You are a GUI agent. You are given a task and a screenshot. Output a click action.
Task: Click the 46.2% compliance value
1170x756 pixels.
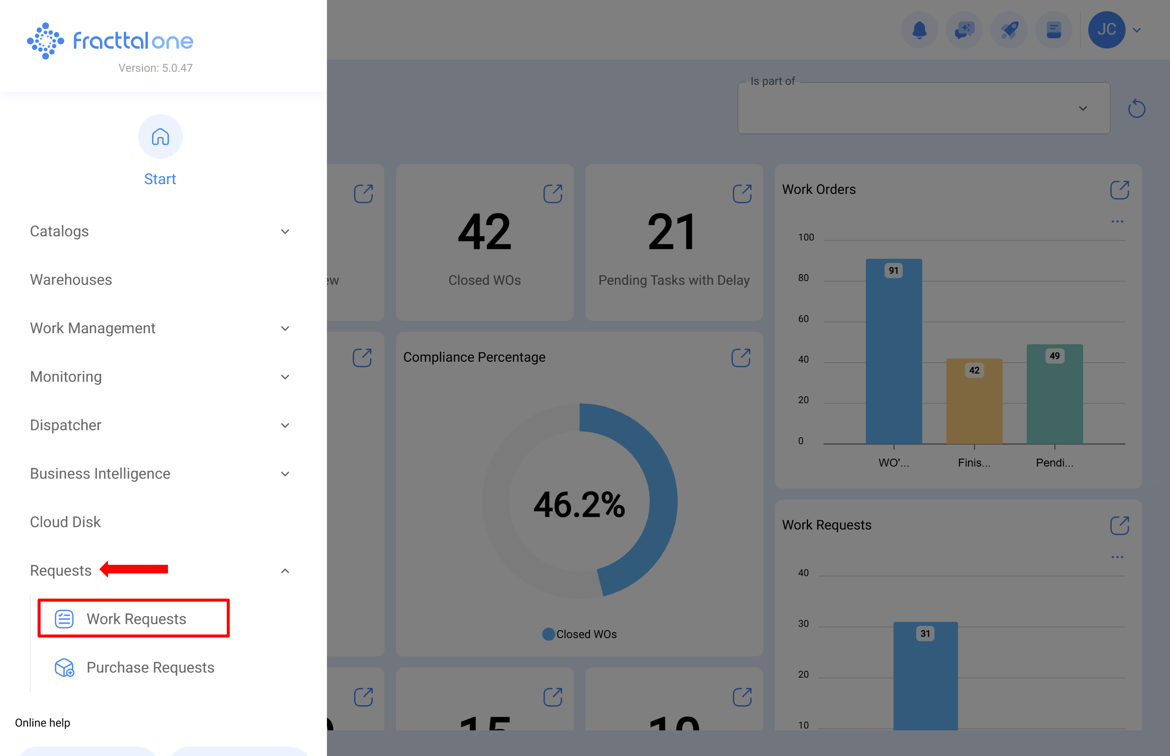coord(579,505)
